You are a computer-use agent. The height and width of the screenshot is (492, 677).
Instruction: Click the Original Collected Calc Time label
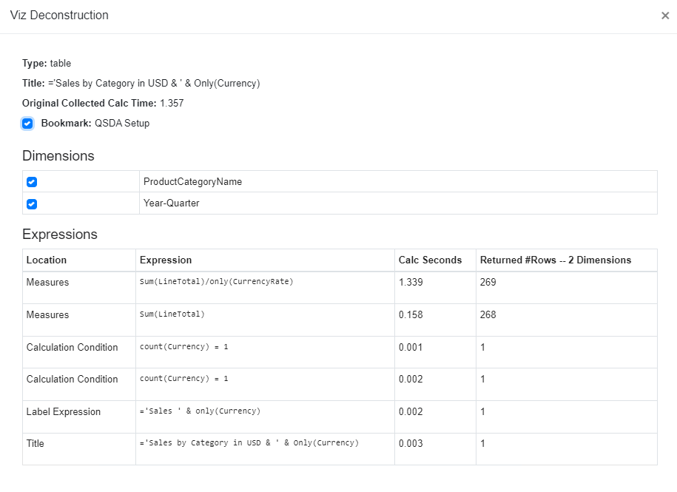click(x=89, y=104)
